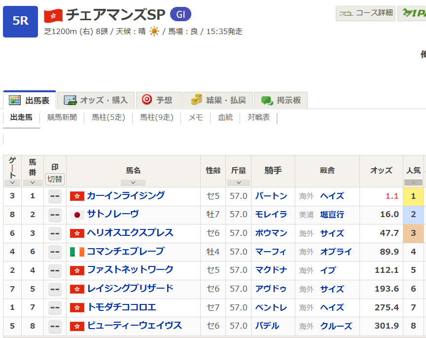The height and width of the screenshot is (338, 426).
Task: Open horse page サトノレーヴ
Action: pos(113,214)
